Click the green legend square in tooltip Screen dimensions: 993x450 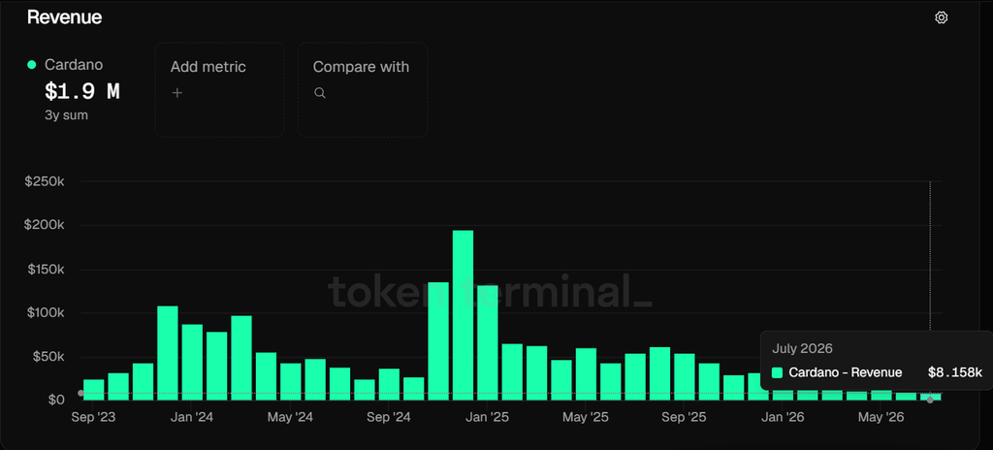pyautogui.click(x=777, y=372)
